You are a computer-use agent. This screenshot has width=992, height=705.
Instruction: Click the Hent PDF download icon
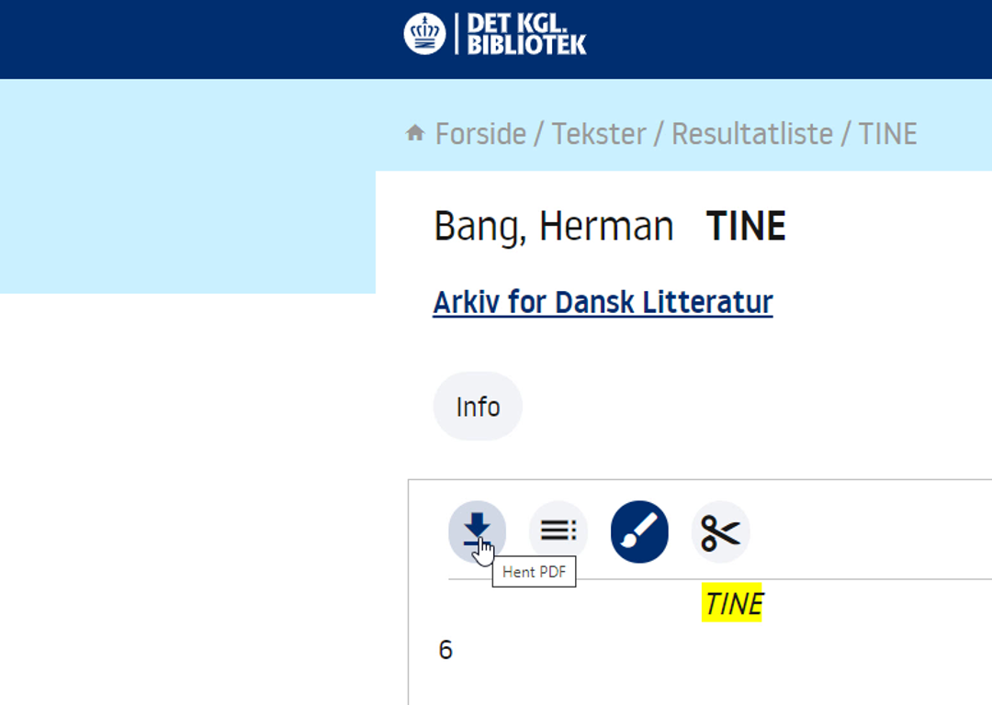[x=477, y=532]
